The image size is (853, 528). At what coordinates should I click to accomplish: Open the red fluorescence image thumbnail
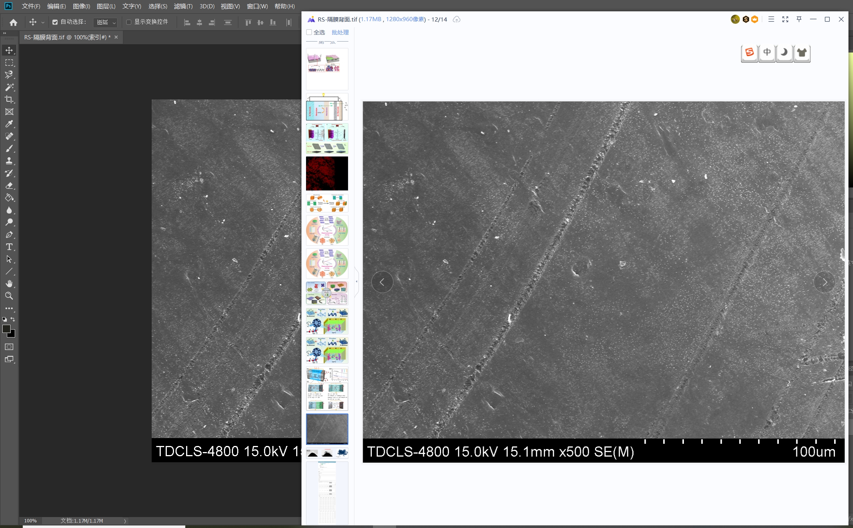coord(327,173)
